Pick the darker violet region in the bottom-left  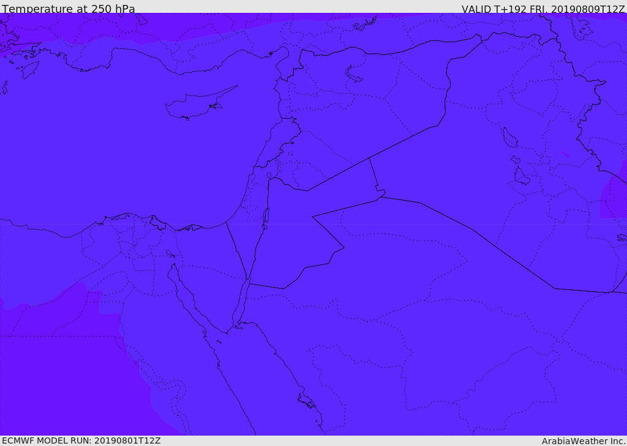(x=61, y=379)
